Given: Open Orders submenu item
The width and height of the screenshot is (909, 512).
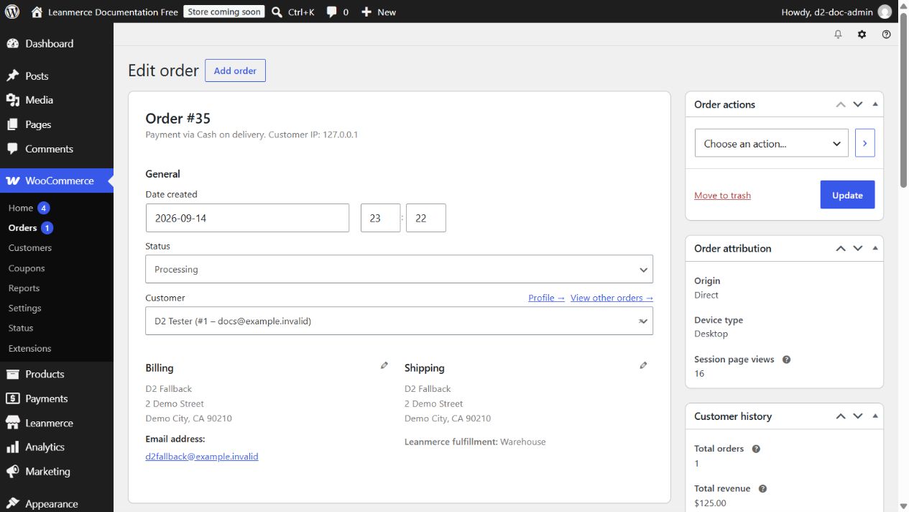Looking at the screenshot, I should point(22,227).
